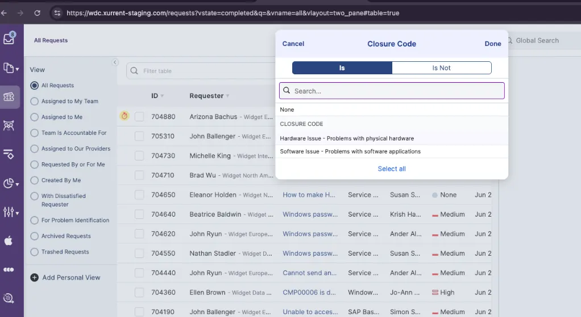This screenshot has height=317, width=581.
Task: Click the browser forward arrow
Action: (x=20, y=13)
